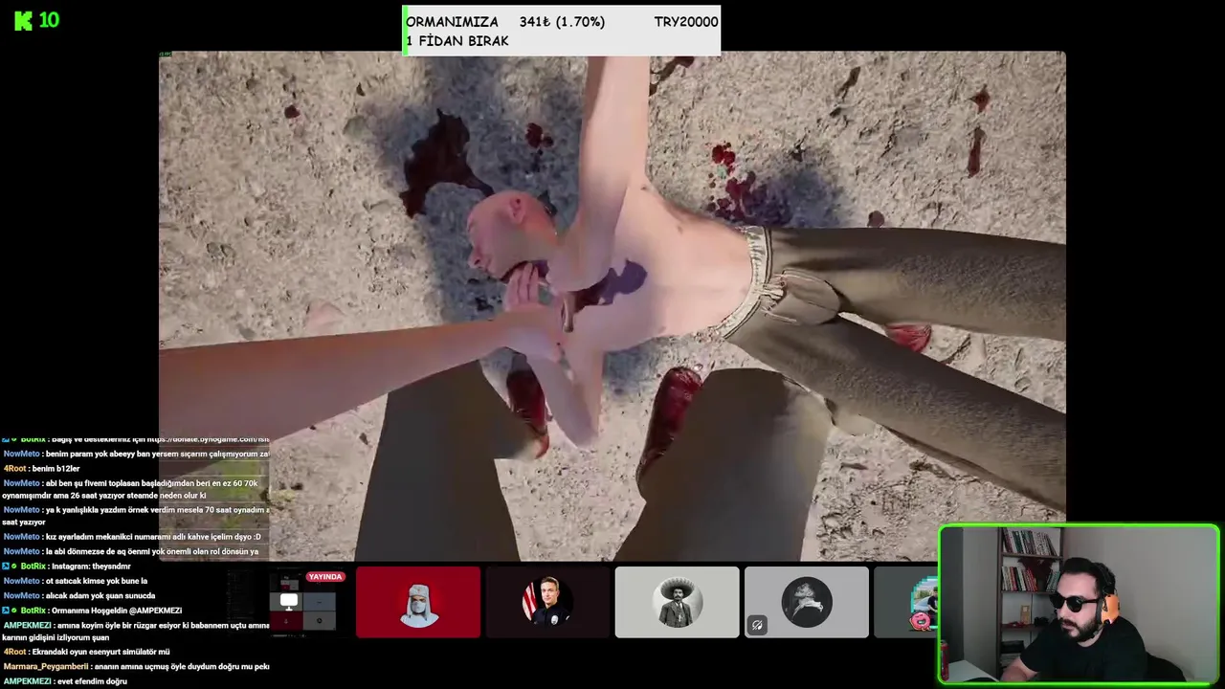The image size is (1225, 689).
Task: Click NowMeto name on 'kız ayarladım' message
Action: pos(21,537)
